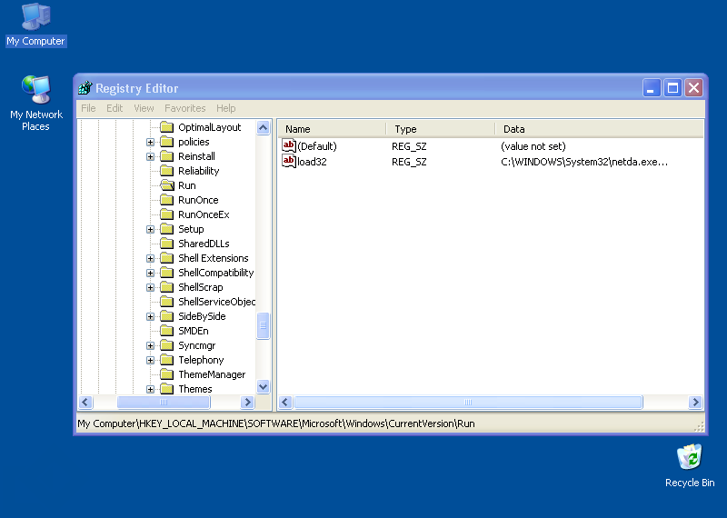Sort values by the Name column header
Viewport: 727px width, 518px height.
[332, 129]
